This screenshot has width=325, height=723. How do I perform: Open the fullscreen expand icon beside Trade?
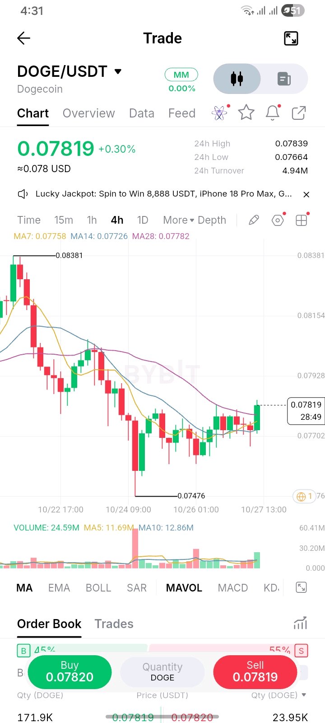[291, 38]
